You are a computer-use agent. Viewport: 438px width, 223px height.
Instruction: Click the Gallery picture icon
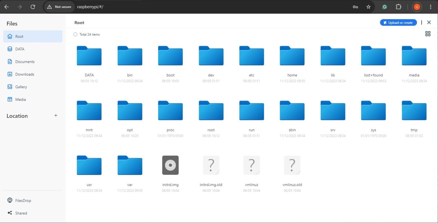point(10,87)
